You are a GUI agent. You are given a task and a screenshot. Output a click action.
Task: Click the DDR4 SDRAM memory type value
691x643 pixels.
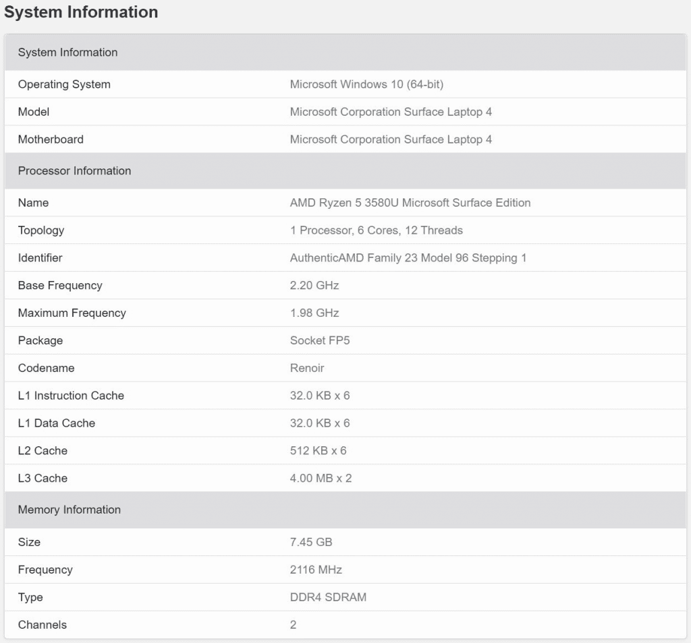328,598
